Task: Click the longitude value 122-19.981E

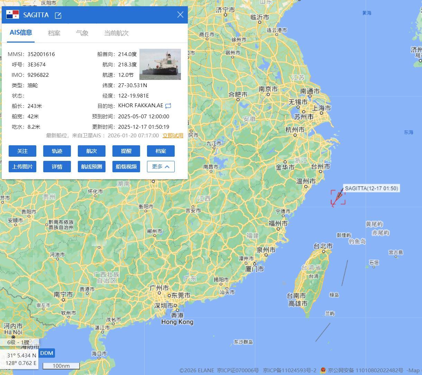Action: [134, 96]
